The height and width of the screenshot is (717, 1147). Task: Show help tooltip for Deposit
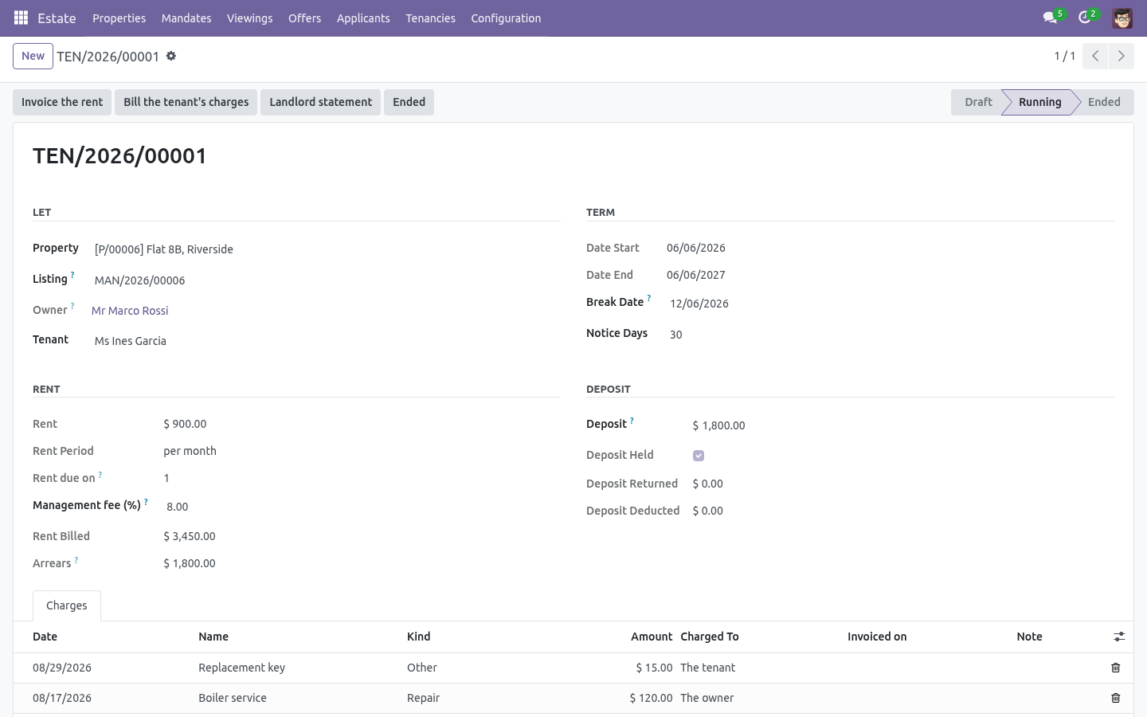[x=632, y=420]
